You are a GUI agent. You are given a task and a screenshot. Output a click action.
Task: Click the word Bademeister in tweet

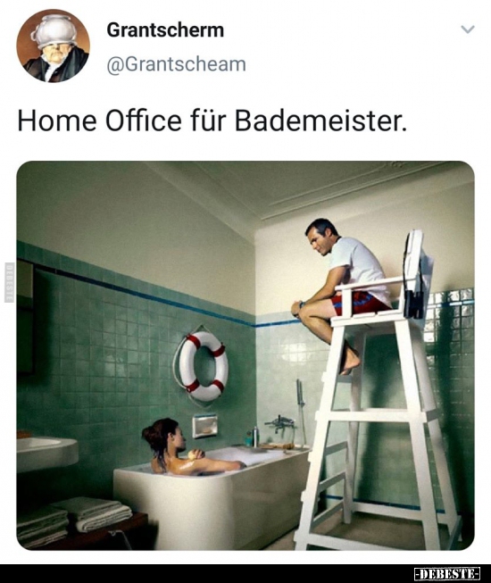click(320, 121)
